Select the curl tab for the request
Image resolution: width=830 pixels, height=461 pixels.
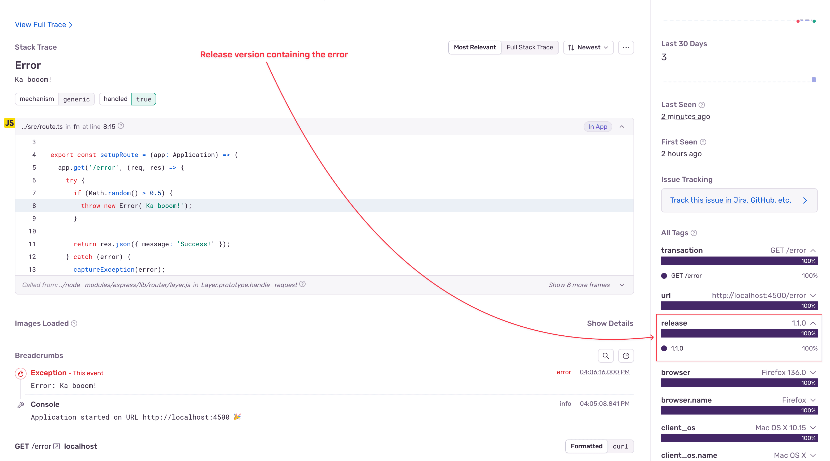coord(620,446)
